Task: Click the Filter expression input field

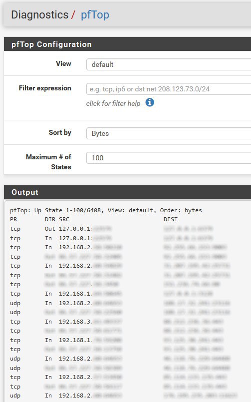Action: pos(169,89)
